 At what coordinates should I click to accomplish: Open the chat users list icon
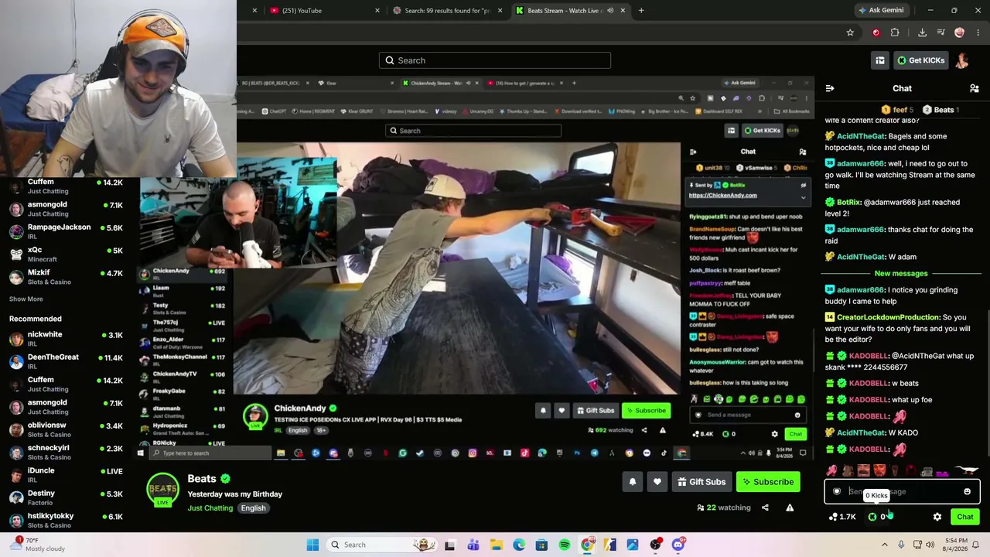coord(975,89)
